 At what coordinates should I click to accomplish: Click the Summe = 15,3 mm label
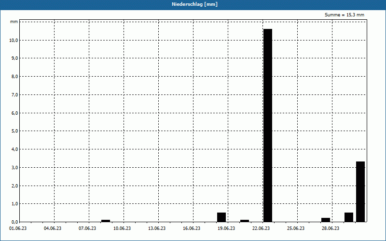click(x=345, y=15)
